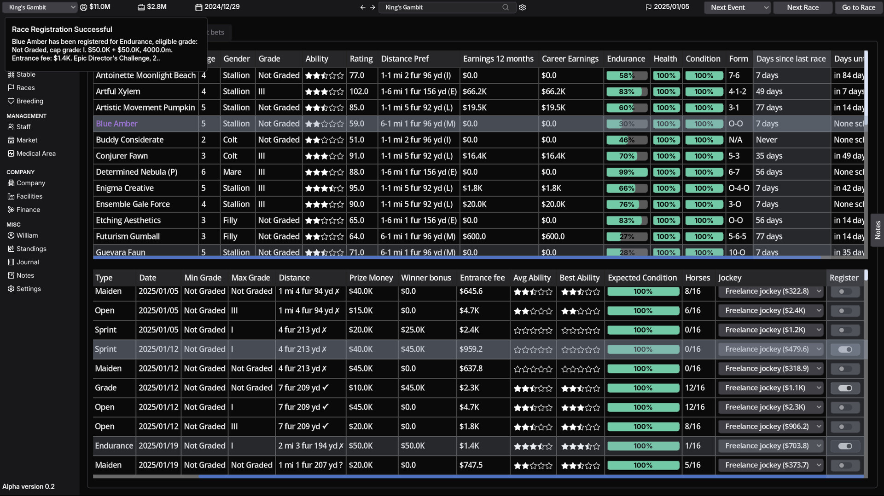
Task: Open Standings in the sidebar
Action: pyautogui.click(x=31, y=249)
